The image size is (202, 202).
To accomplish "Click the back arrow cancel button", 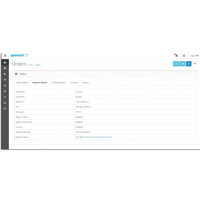I will (195, 64).
